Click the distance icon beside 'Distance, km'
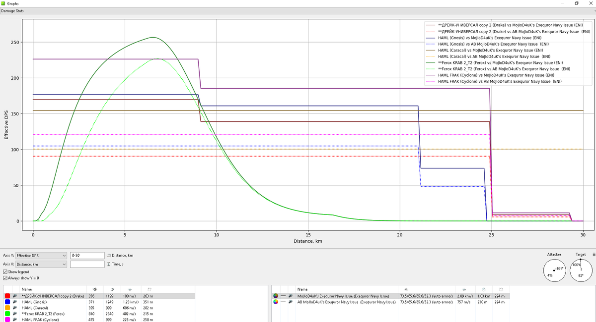The width and height of the screenshot is (596, 322). pos(109,256)
